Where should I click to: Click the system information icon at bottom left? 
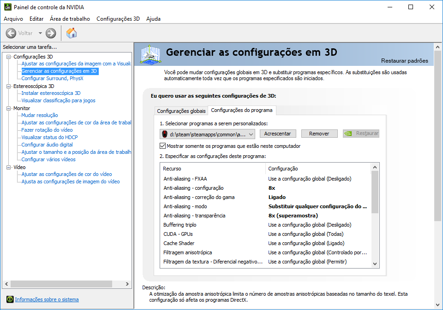[x=10, y=299]
